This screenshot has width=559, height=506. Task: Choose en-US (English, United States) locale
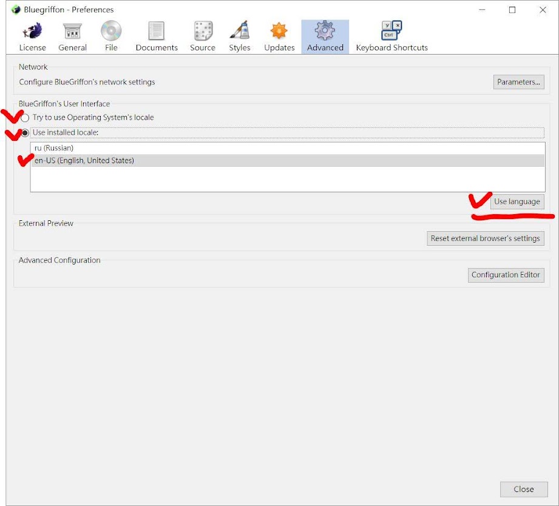(x=287, y=160)
